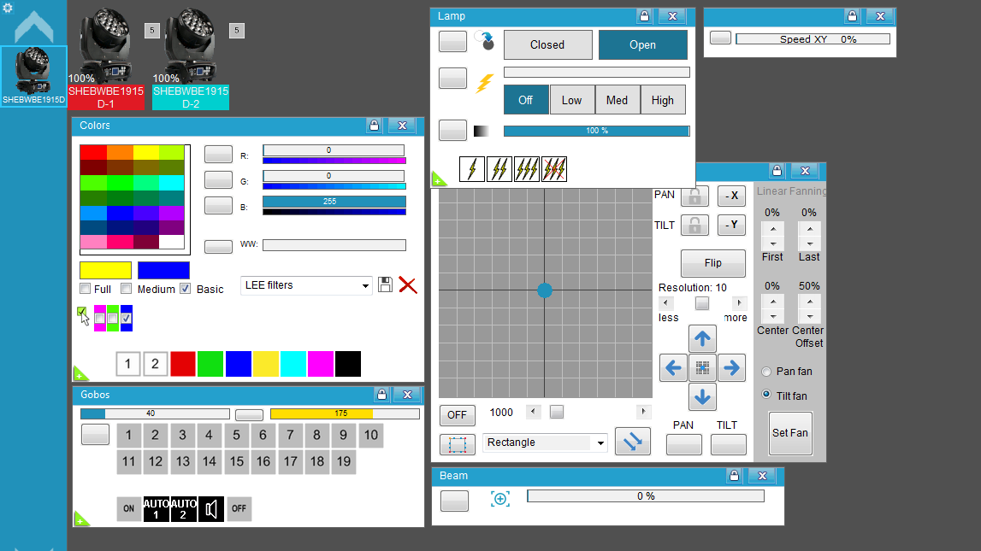Select the crossed-out red lightning strobe icon
Screen dimensions: 981x551
(x=554, y=169)
